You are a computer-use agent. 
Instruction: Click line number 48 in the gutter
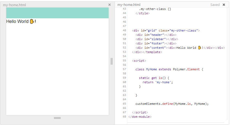pos(124,30)
